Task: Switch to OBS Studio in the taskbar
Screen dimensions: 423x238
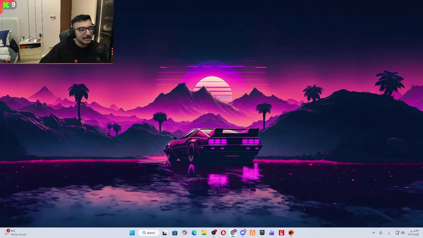Action: [x=214, y=233]
